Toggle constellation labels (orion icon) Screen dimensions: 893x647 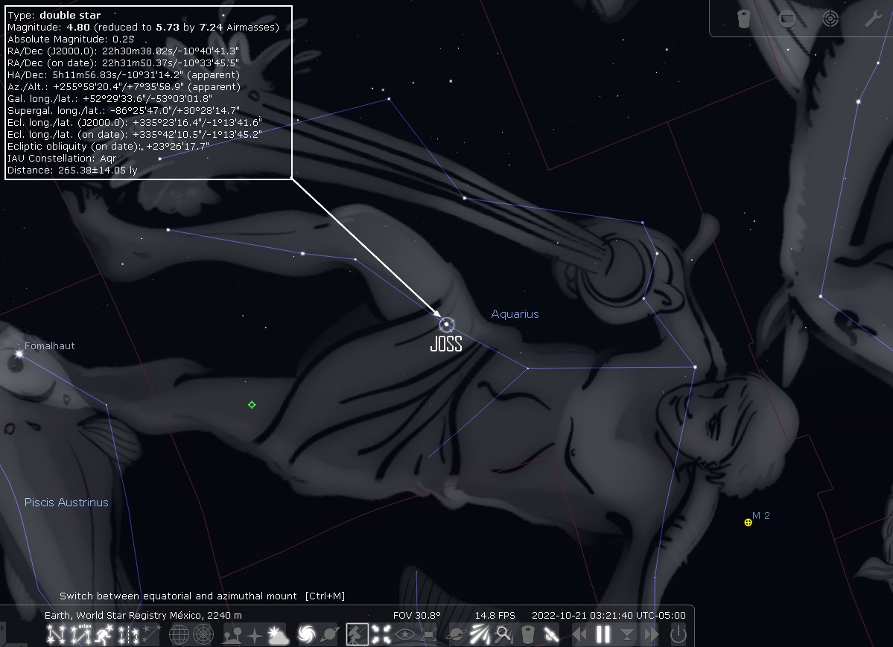pyautogui.click(x=80, y=634)
